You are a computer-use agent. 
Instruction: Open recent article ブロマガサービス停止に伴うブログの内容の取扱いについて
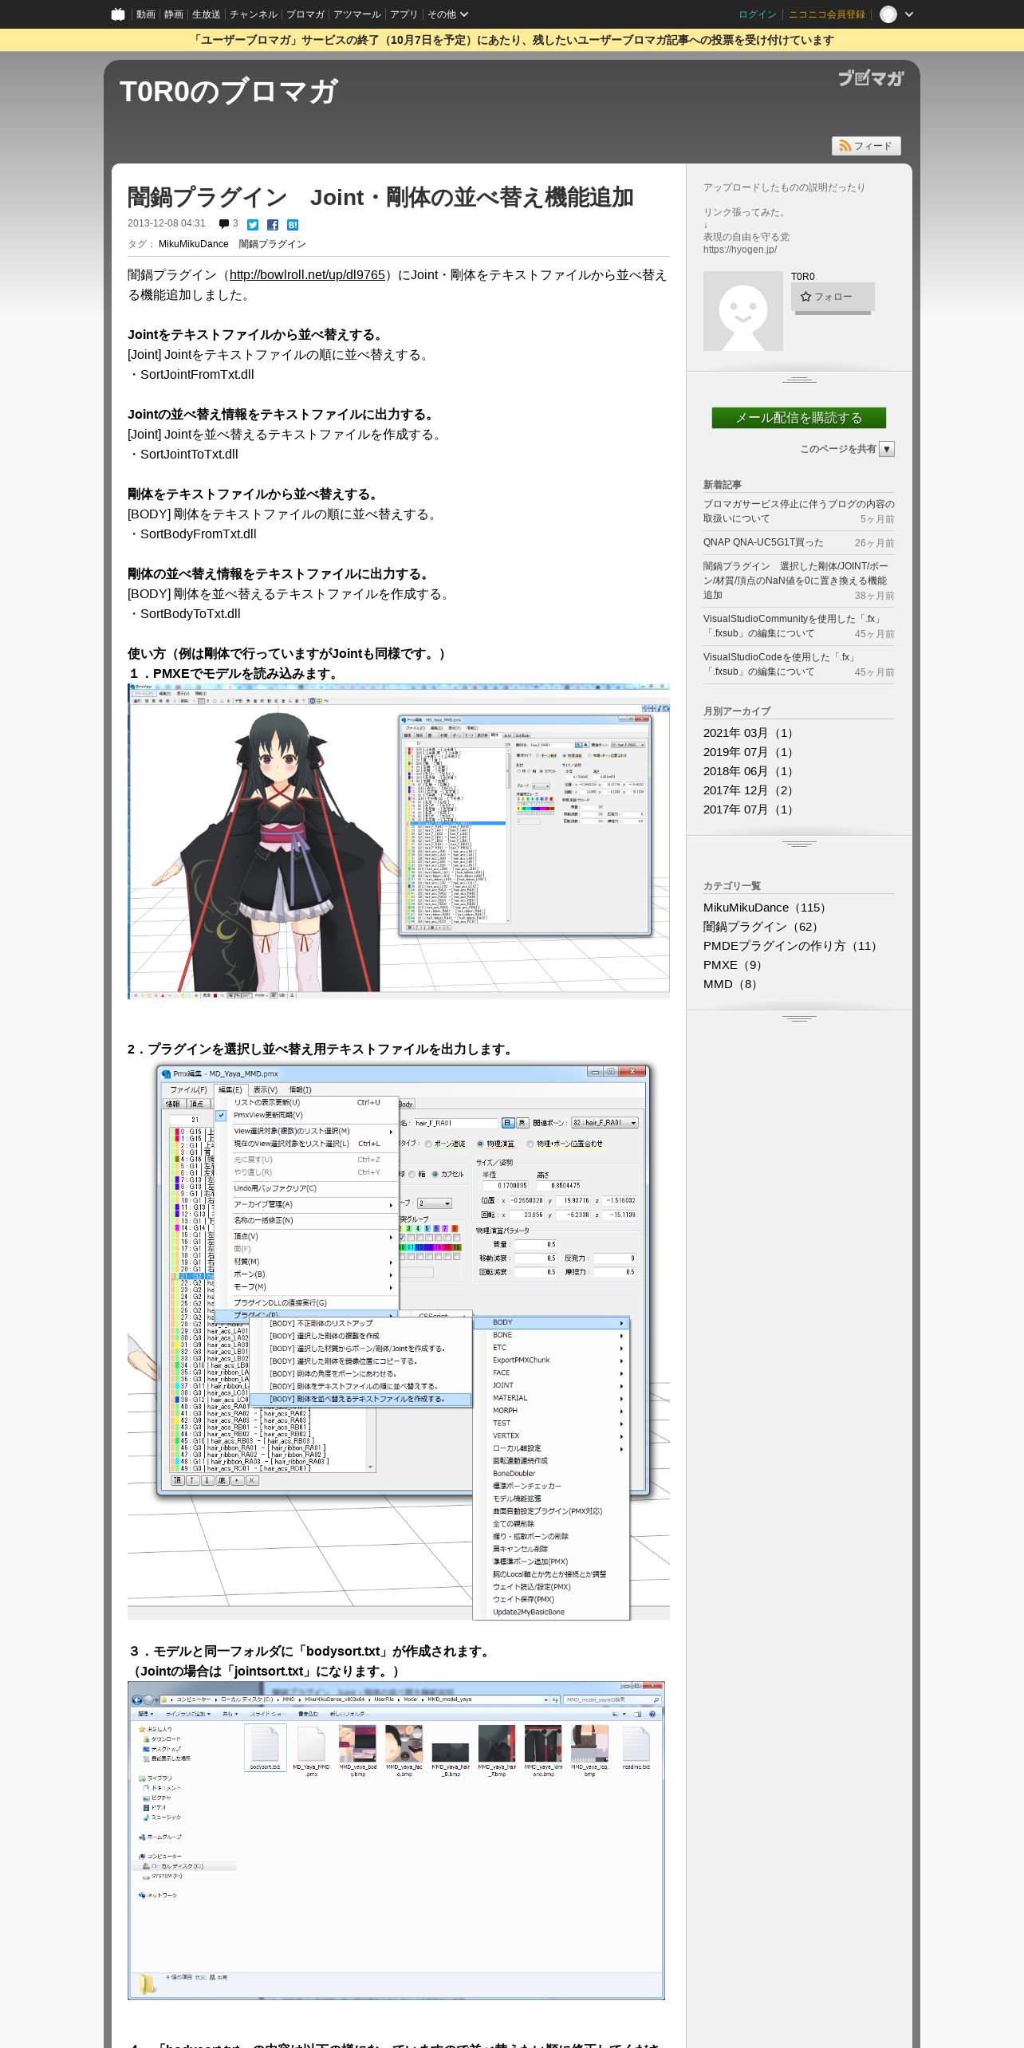click(x=799, y=511)
